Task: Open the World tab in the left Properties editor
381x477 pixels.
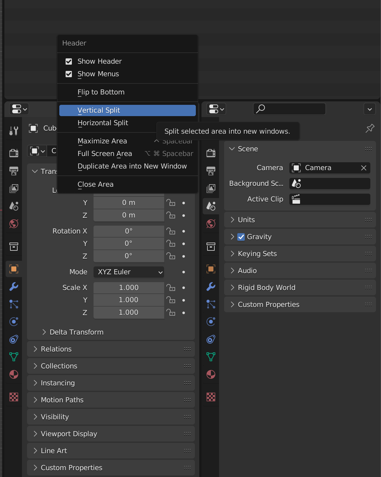Action: 14,224
